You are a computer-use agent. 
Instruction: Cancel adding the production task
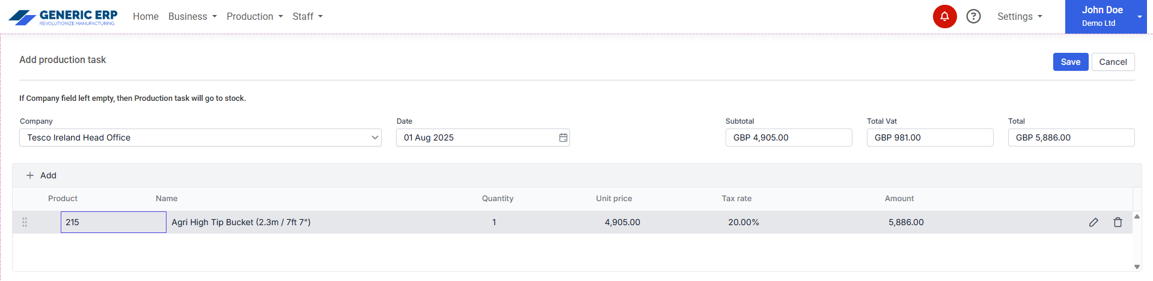pos(1113,62)
